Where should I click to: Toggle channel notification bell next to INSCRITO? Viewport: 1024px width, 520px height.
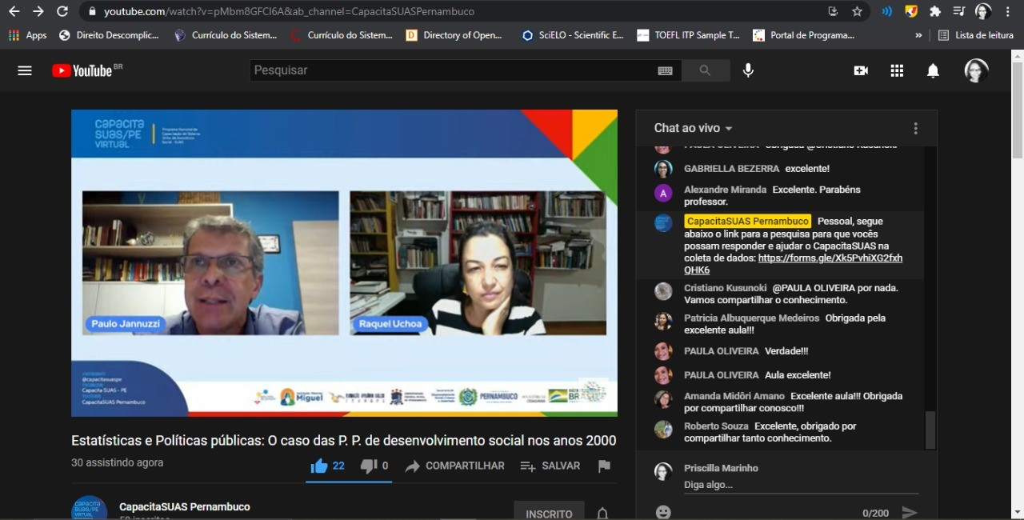click(602, 514)
